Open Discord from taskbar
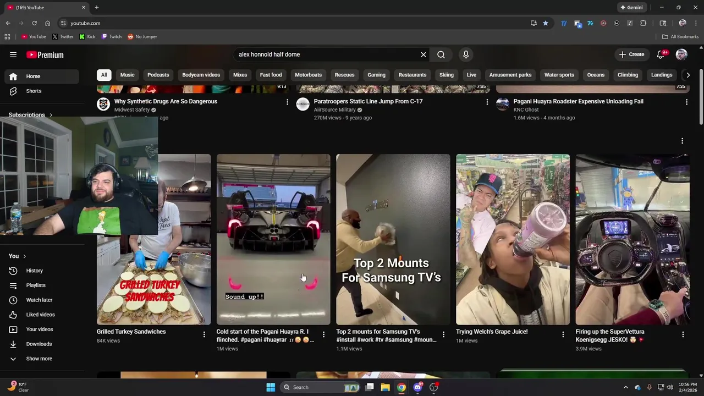Screen dimensions: 704x396 417,387
